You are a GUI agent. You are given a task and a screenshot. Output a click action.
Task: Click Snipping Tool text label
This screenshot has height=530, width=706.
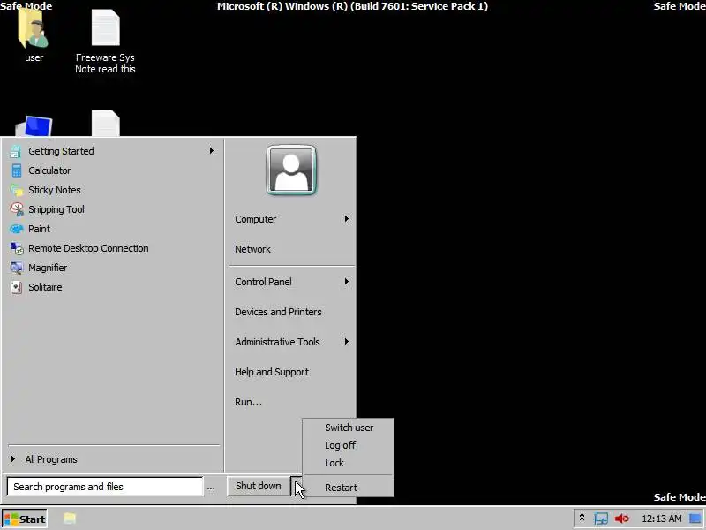(x=56, y=209)
